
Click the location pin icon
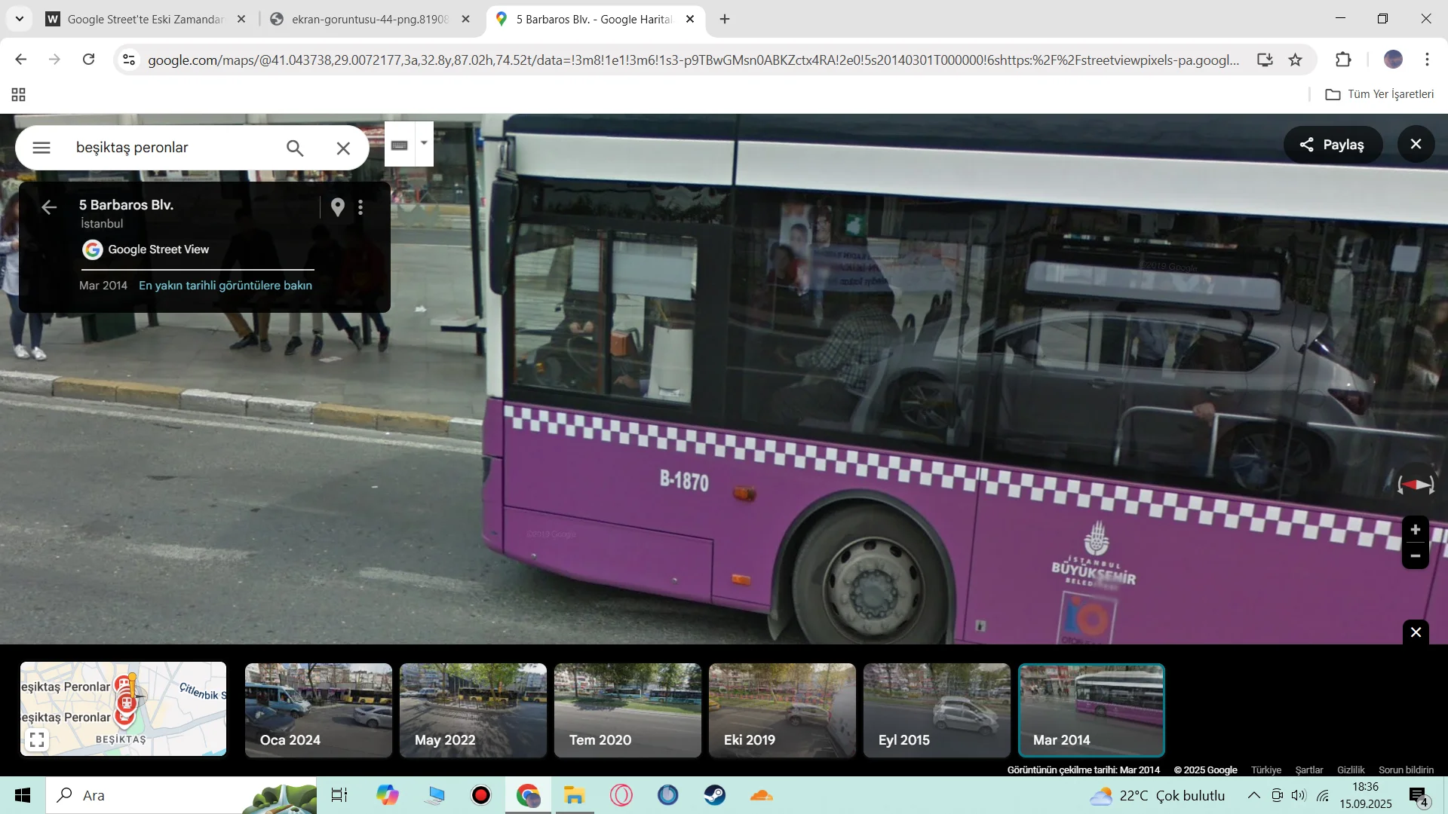[x=338, y=207]
